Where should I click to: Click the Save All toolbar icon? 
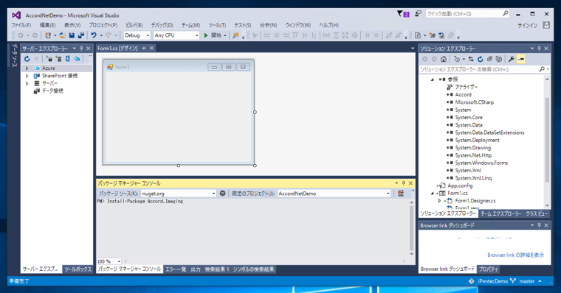pyautogui.click(x=81, y=35)
